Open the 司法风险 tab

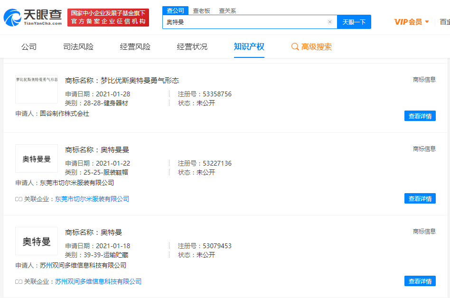tap(78, 47)
